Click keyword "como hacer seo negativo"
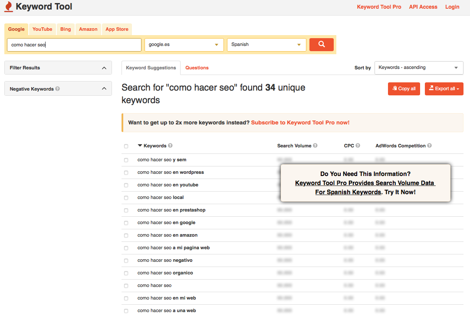 [165, 260]
